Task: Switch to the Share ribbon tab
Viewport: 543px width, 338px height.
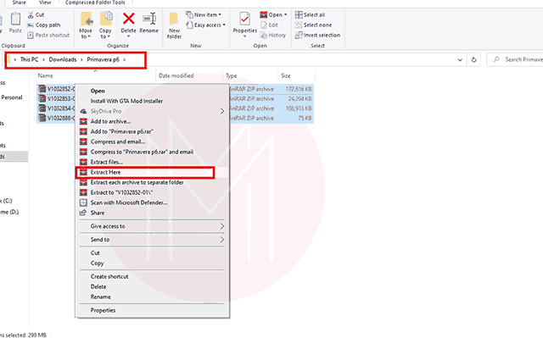Action: (19, 3)
